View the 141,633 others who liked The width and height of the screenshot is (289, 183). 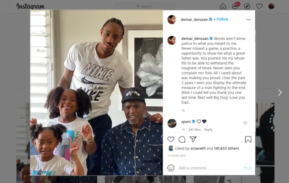[227, 148]
